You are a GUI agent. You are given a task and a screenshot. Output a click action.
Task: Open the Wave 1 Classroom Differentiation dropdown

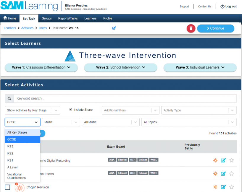point(41,67)
